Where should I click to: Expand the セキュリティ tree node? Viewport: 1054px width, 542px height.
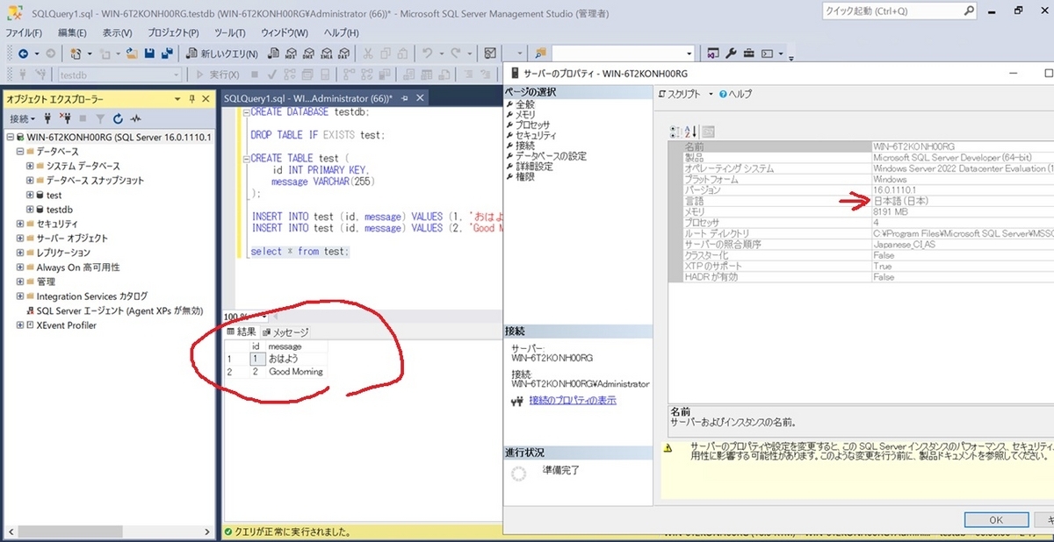coord(19,225)
